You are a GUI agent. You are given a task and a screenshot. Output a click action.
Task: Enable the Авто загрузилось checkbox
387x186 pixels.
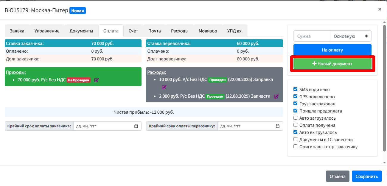(x=295, y=118)
